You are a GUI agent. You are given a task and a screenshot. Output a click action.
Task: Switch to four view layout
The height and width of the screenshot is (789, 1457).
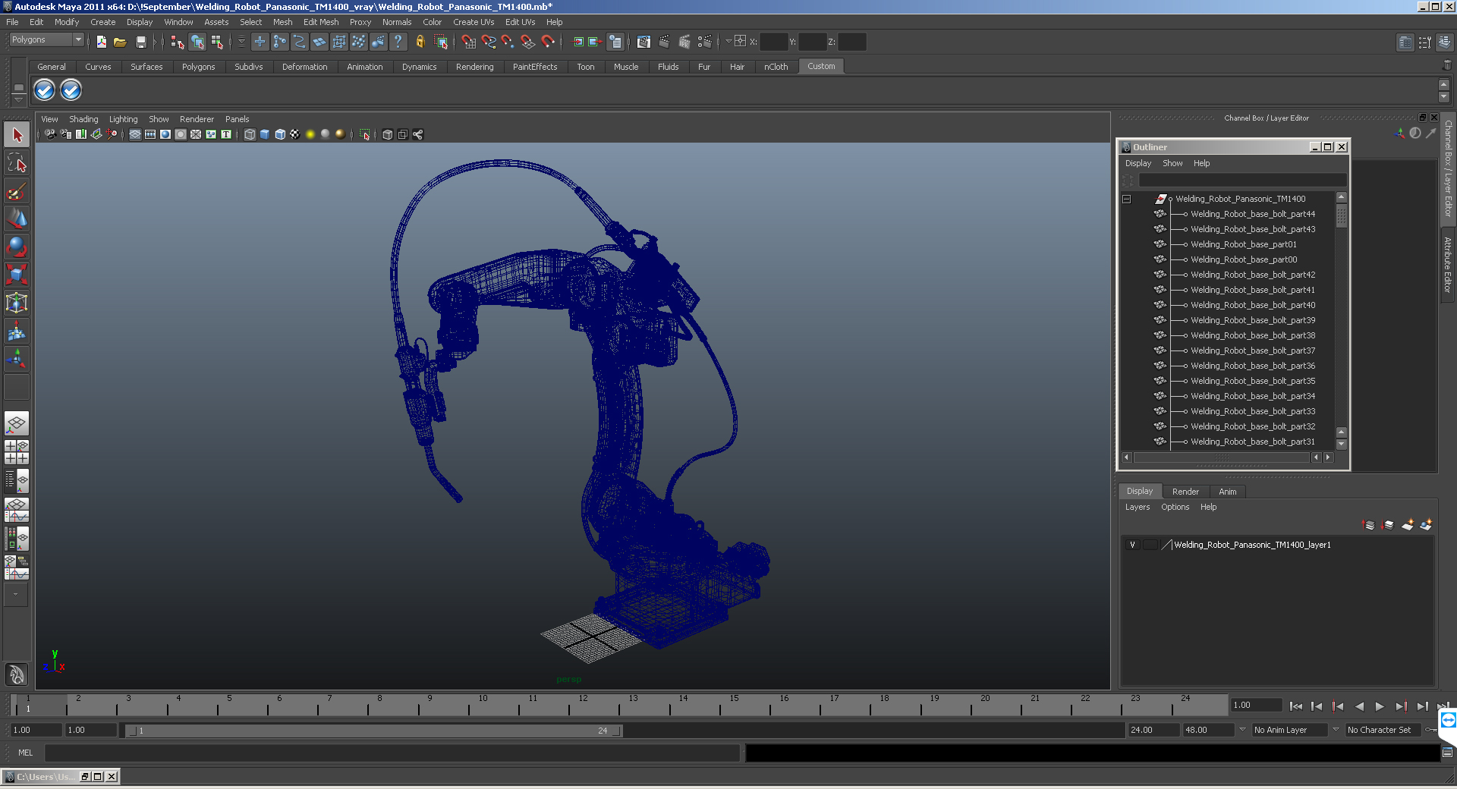pyautogui.click(x=17, y=452)
